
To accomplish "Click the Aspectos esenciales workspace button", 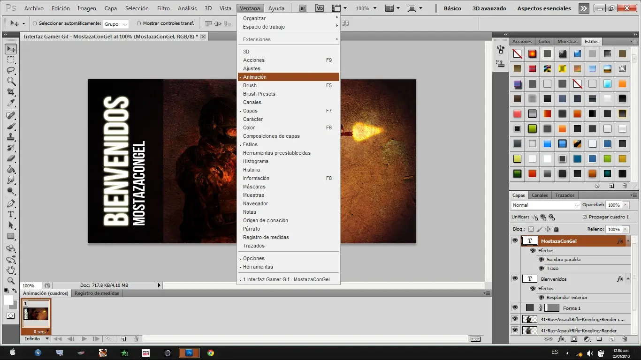I will pyautogui.click(x=544, y=8).
